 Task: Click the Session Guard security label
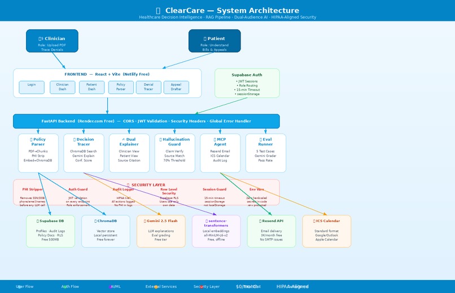[215, 189]
